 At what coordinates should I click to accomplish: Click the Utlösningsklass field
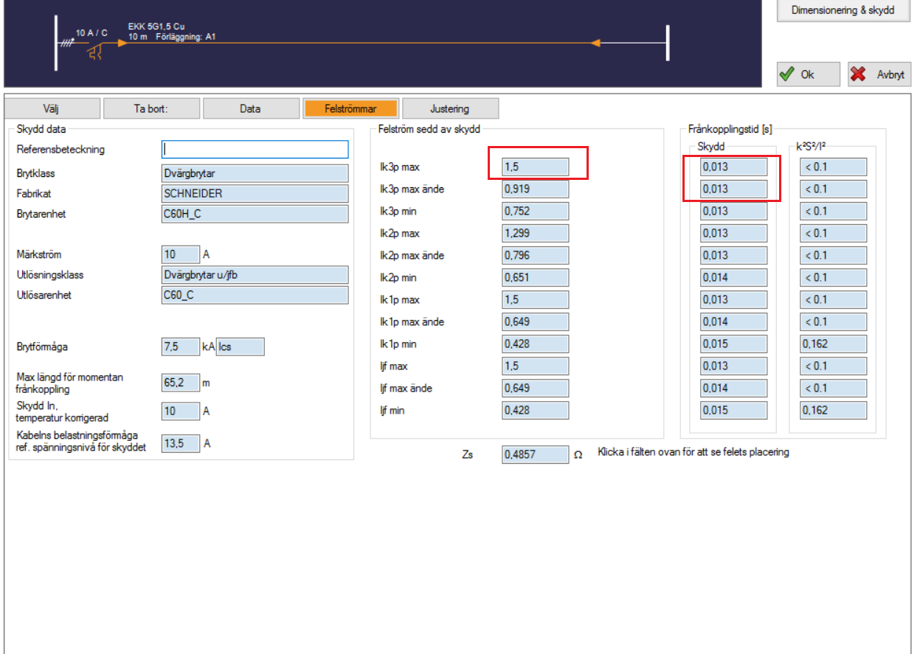(x=255, y=275)
